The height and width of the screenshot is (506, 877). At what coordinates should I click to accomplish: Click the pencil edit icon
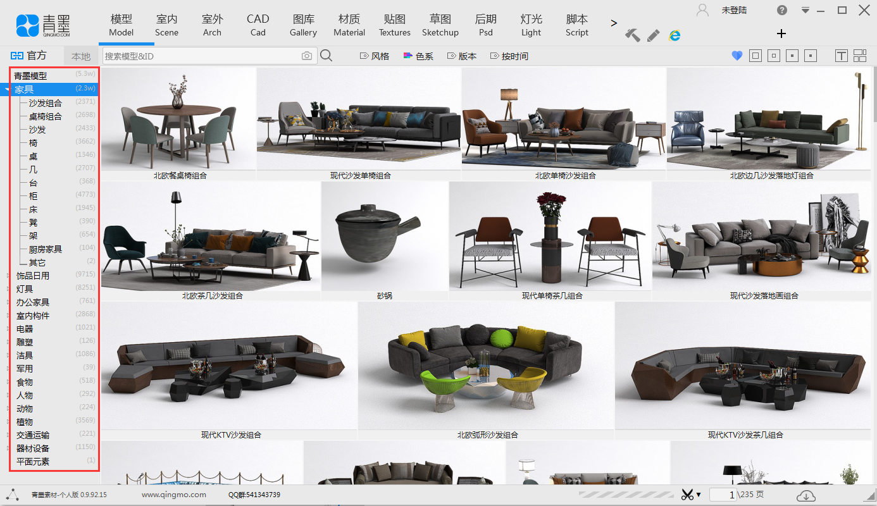pos(654,35)
